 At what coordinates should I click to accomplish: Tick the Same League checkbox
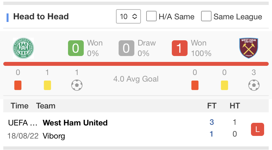point(206,16)
